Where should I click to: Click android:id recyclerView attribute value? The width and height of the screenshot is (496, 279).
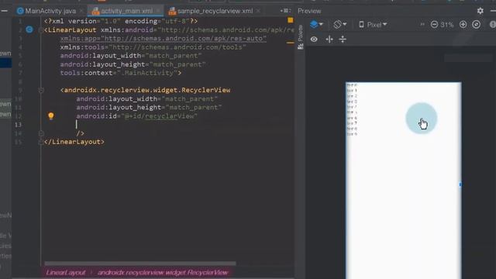(x=159, y=116)
